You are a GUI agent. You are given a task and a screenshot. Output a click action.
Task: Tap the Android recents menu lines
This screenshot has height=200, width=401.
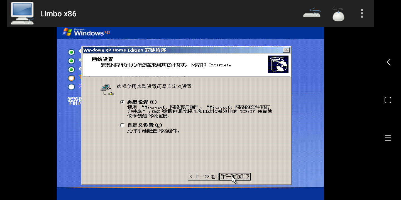tap(388, 138)
